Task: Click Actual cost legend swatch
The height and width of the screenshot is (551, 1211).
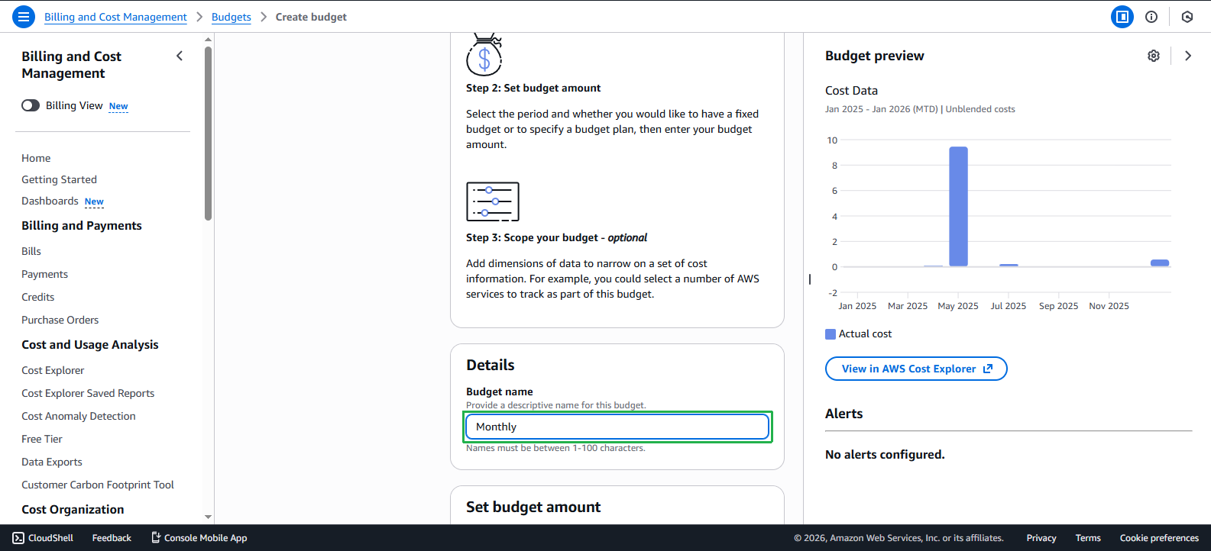Action: (831, 334)
